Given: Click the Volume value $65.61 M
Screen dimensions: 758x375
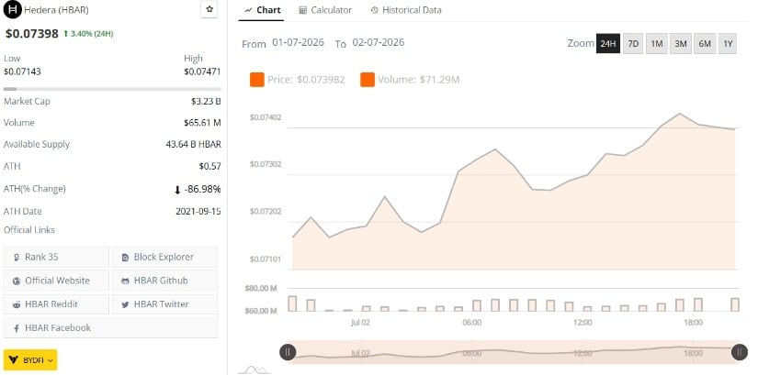Looking at the screenshot, I should pyautogui.click(x=202, y=123).
